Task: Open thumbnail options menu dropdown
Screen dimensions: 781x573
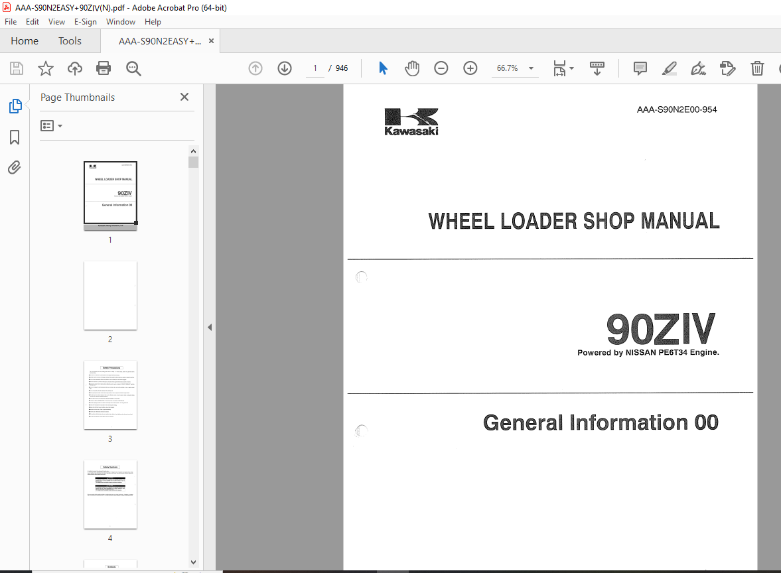Action: [51, 126]
